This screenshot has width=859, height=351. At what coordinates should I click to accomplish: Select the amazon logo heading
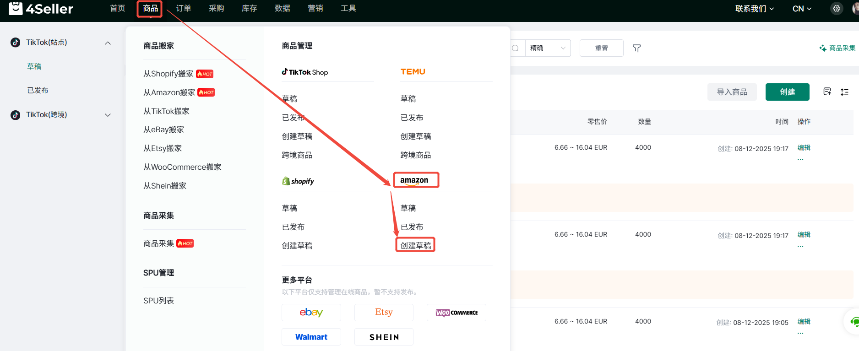tap(414, 180)
